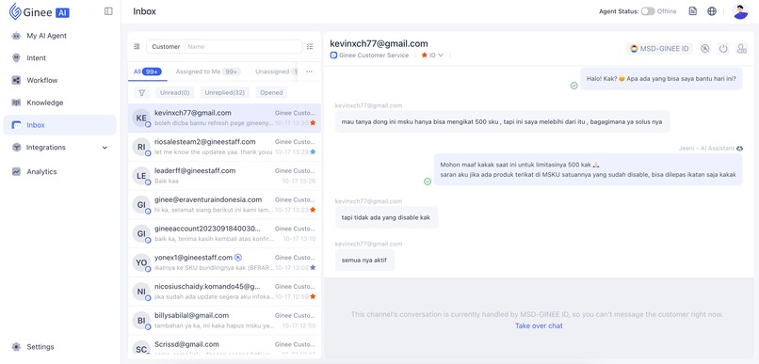Screen dimensions: 759x364
Task: Click orange star on kevinxch77 row
Action: point(313,123)
